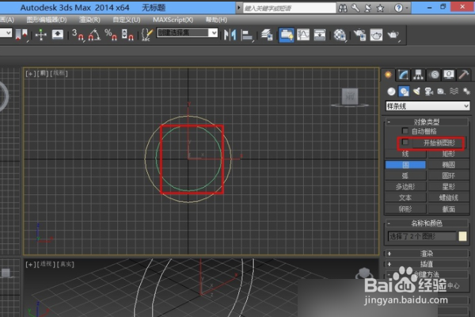Click the 螺旋线 shape button
The image size is (475, 317).
point(448,198)
